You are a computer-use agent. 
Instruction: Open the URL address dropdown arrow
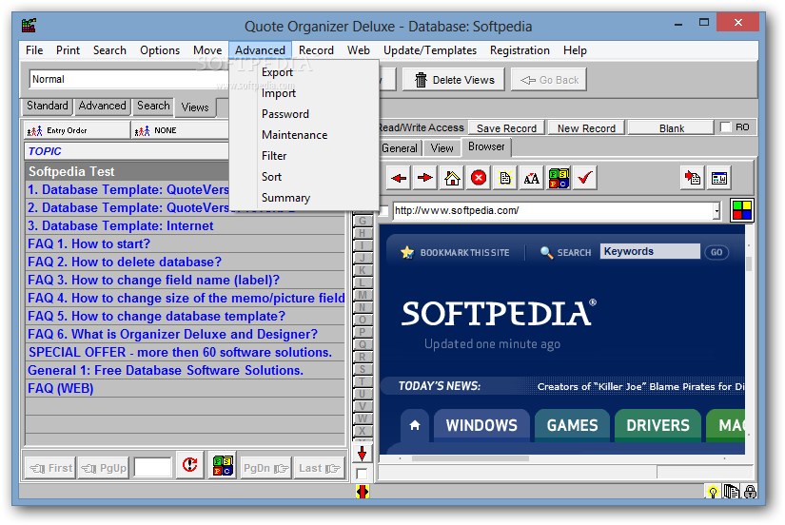pos(716,211)
